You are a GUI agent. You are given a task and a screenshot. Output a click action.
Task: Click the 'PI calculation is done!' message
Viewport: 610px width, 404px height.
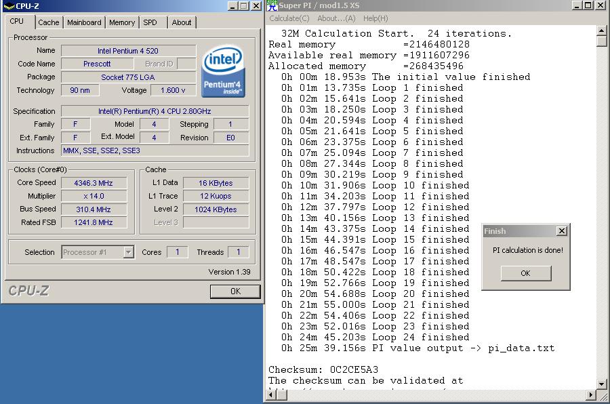coord(528,250)
